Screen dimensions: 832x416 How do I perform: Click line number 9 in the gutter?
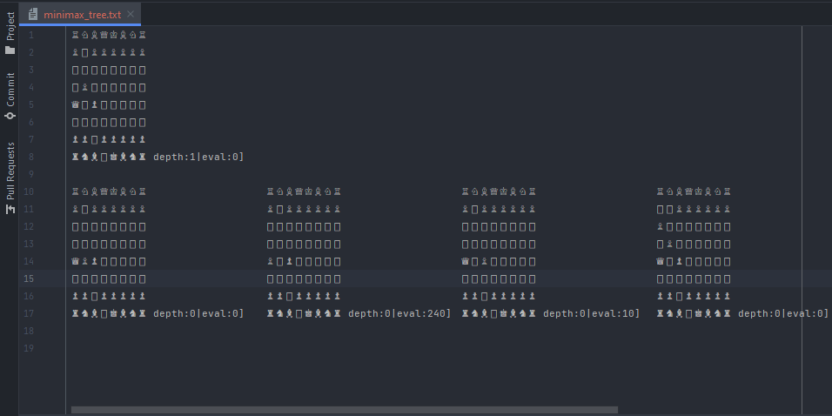coord(31,174)
